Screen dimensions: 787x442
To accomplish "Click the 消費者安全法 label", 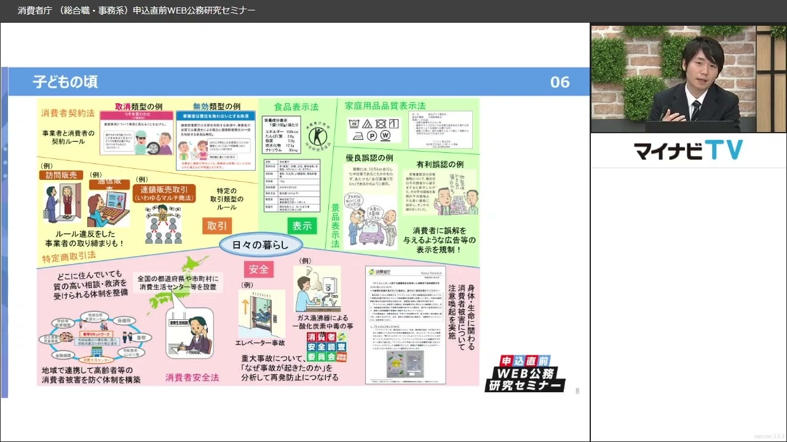I will click(192, 378).
